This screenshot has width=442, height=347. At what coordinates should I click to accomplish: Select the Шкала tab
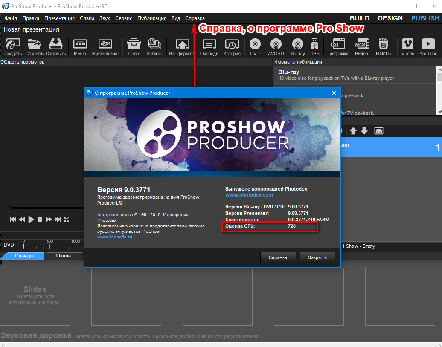tap(63, 256)
